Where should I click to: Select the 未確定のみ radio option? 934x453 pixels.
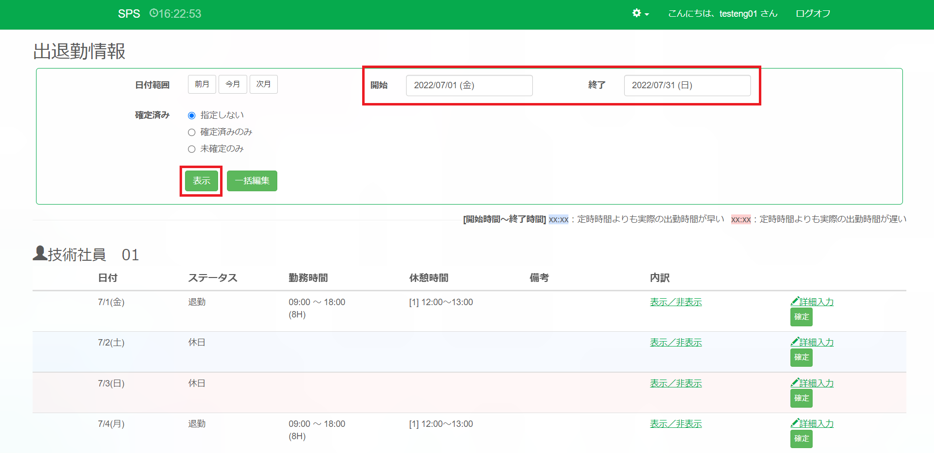coord(192,149)
